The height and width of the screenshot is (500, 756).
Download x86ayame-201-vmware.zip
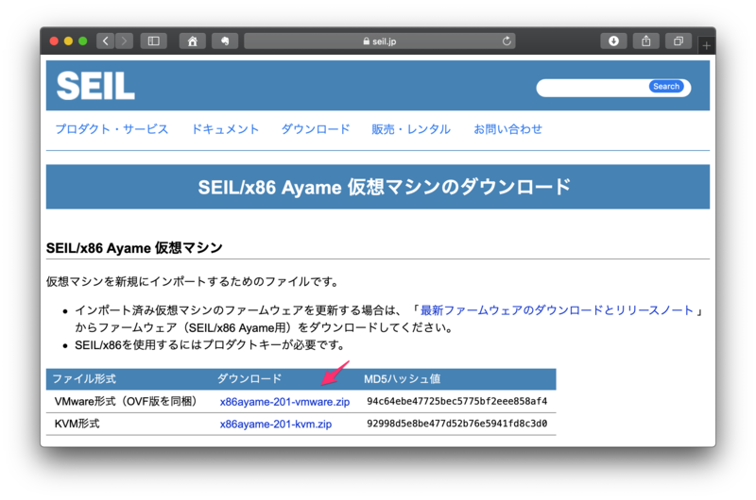[x=284, y=402]
